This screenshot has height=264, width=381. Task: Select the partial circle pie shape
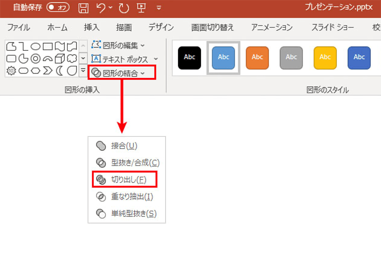[x=23, y=58]
